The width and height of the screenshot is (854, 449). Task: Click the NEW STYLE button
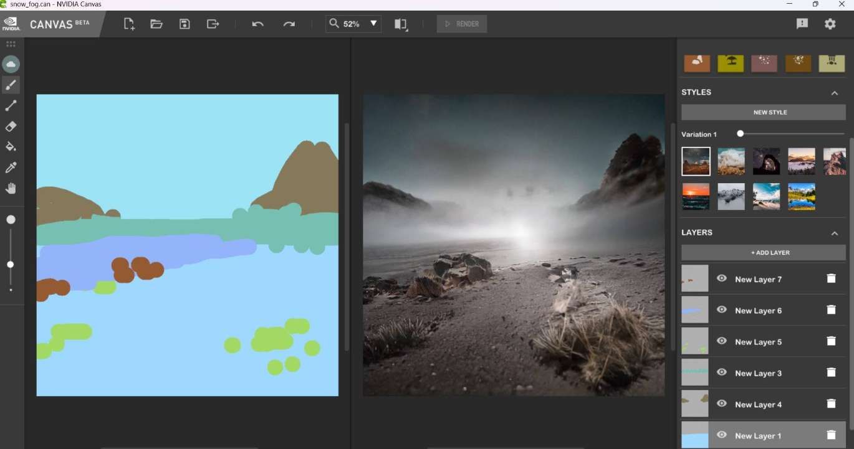tap(762, 112)
